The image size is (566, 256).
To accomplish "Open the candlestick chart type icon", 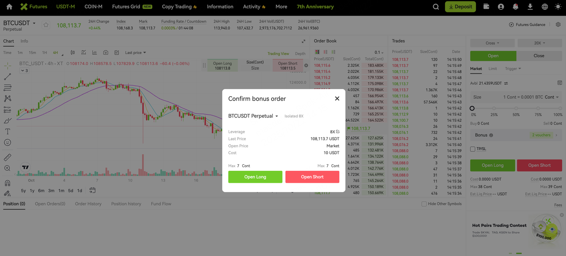I will [x=73, y=53].
